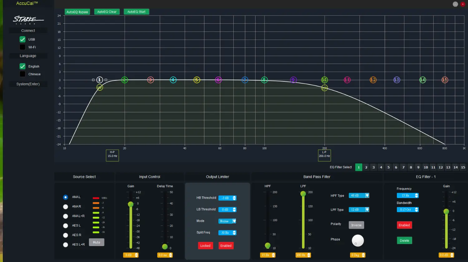
Task: Open System(Enter) menu item
Action: pyautogui.click(x=28, y=84)
